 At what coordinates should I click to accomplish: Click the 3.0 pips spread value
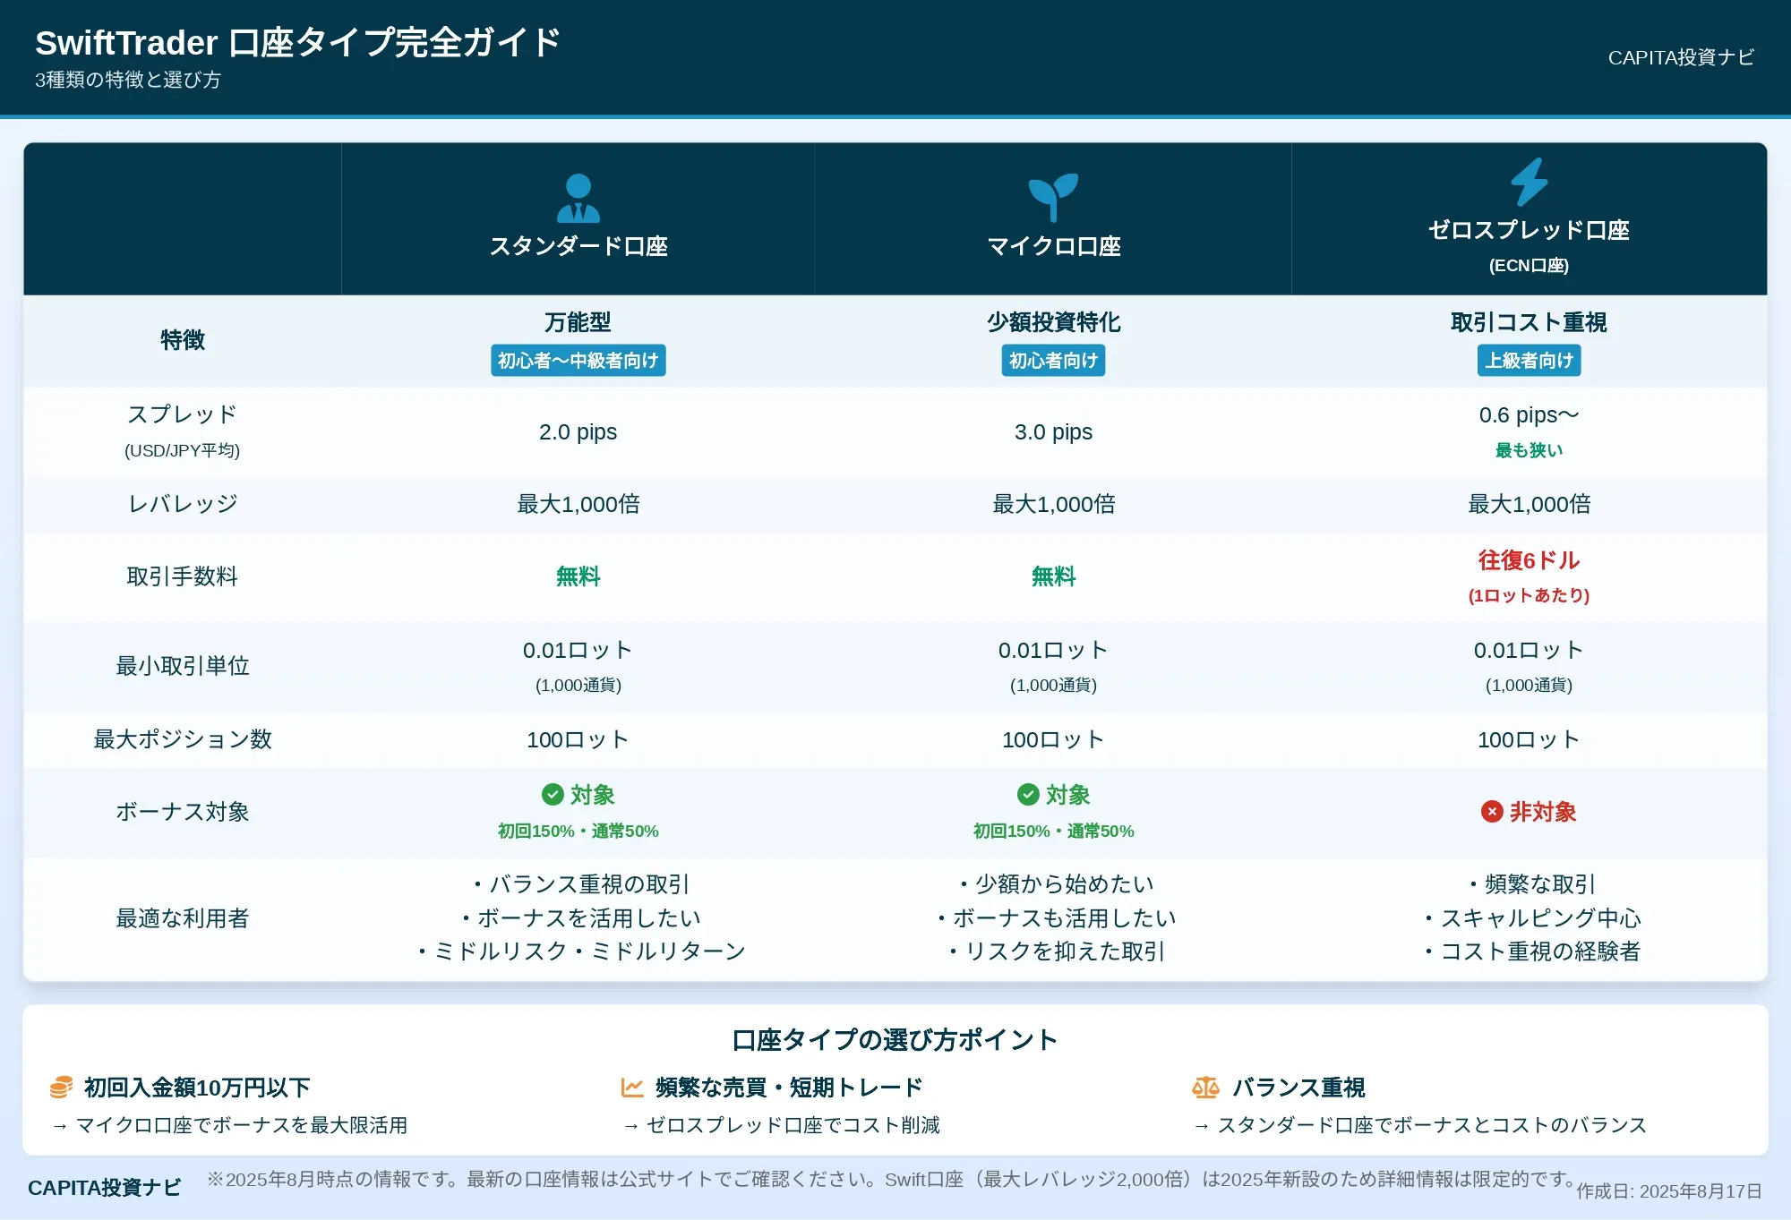[1053, 432]
